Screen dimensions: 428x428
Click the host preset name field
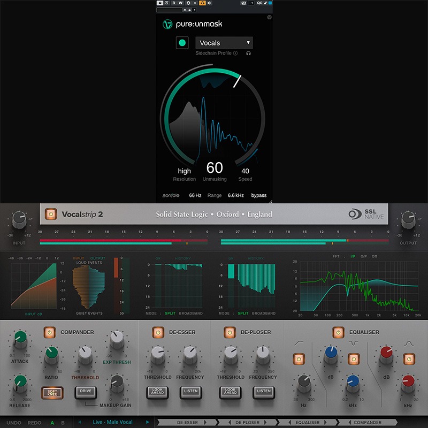[169, 10]
